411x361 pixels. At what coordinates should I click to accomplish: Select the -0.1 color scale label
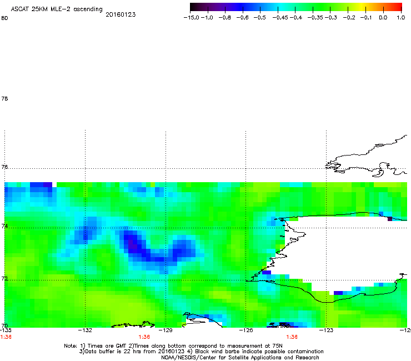coord(366,18)
